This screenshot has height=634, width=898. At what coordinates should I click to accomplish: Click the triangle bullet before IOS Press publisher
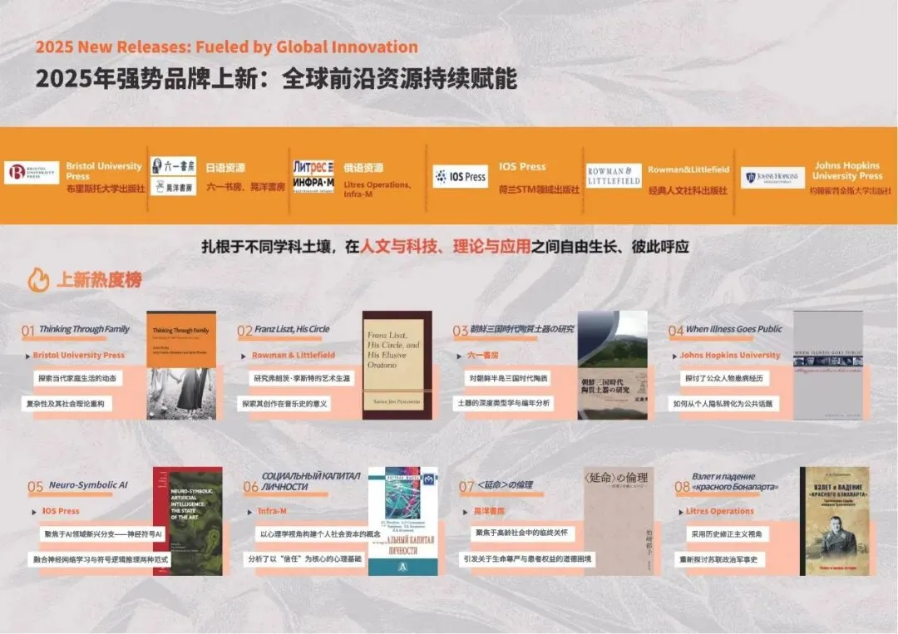tap(34, 512)
